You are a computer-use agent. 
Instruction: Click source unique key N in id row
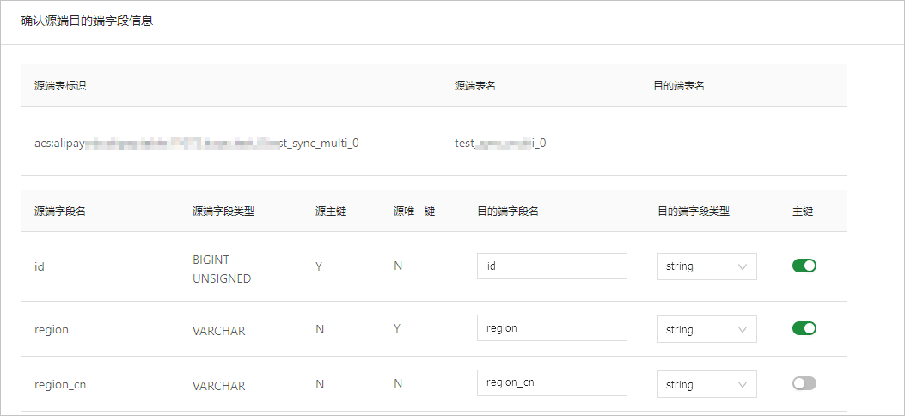[398, 266]
